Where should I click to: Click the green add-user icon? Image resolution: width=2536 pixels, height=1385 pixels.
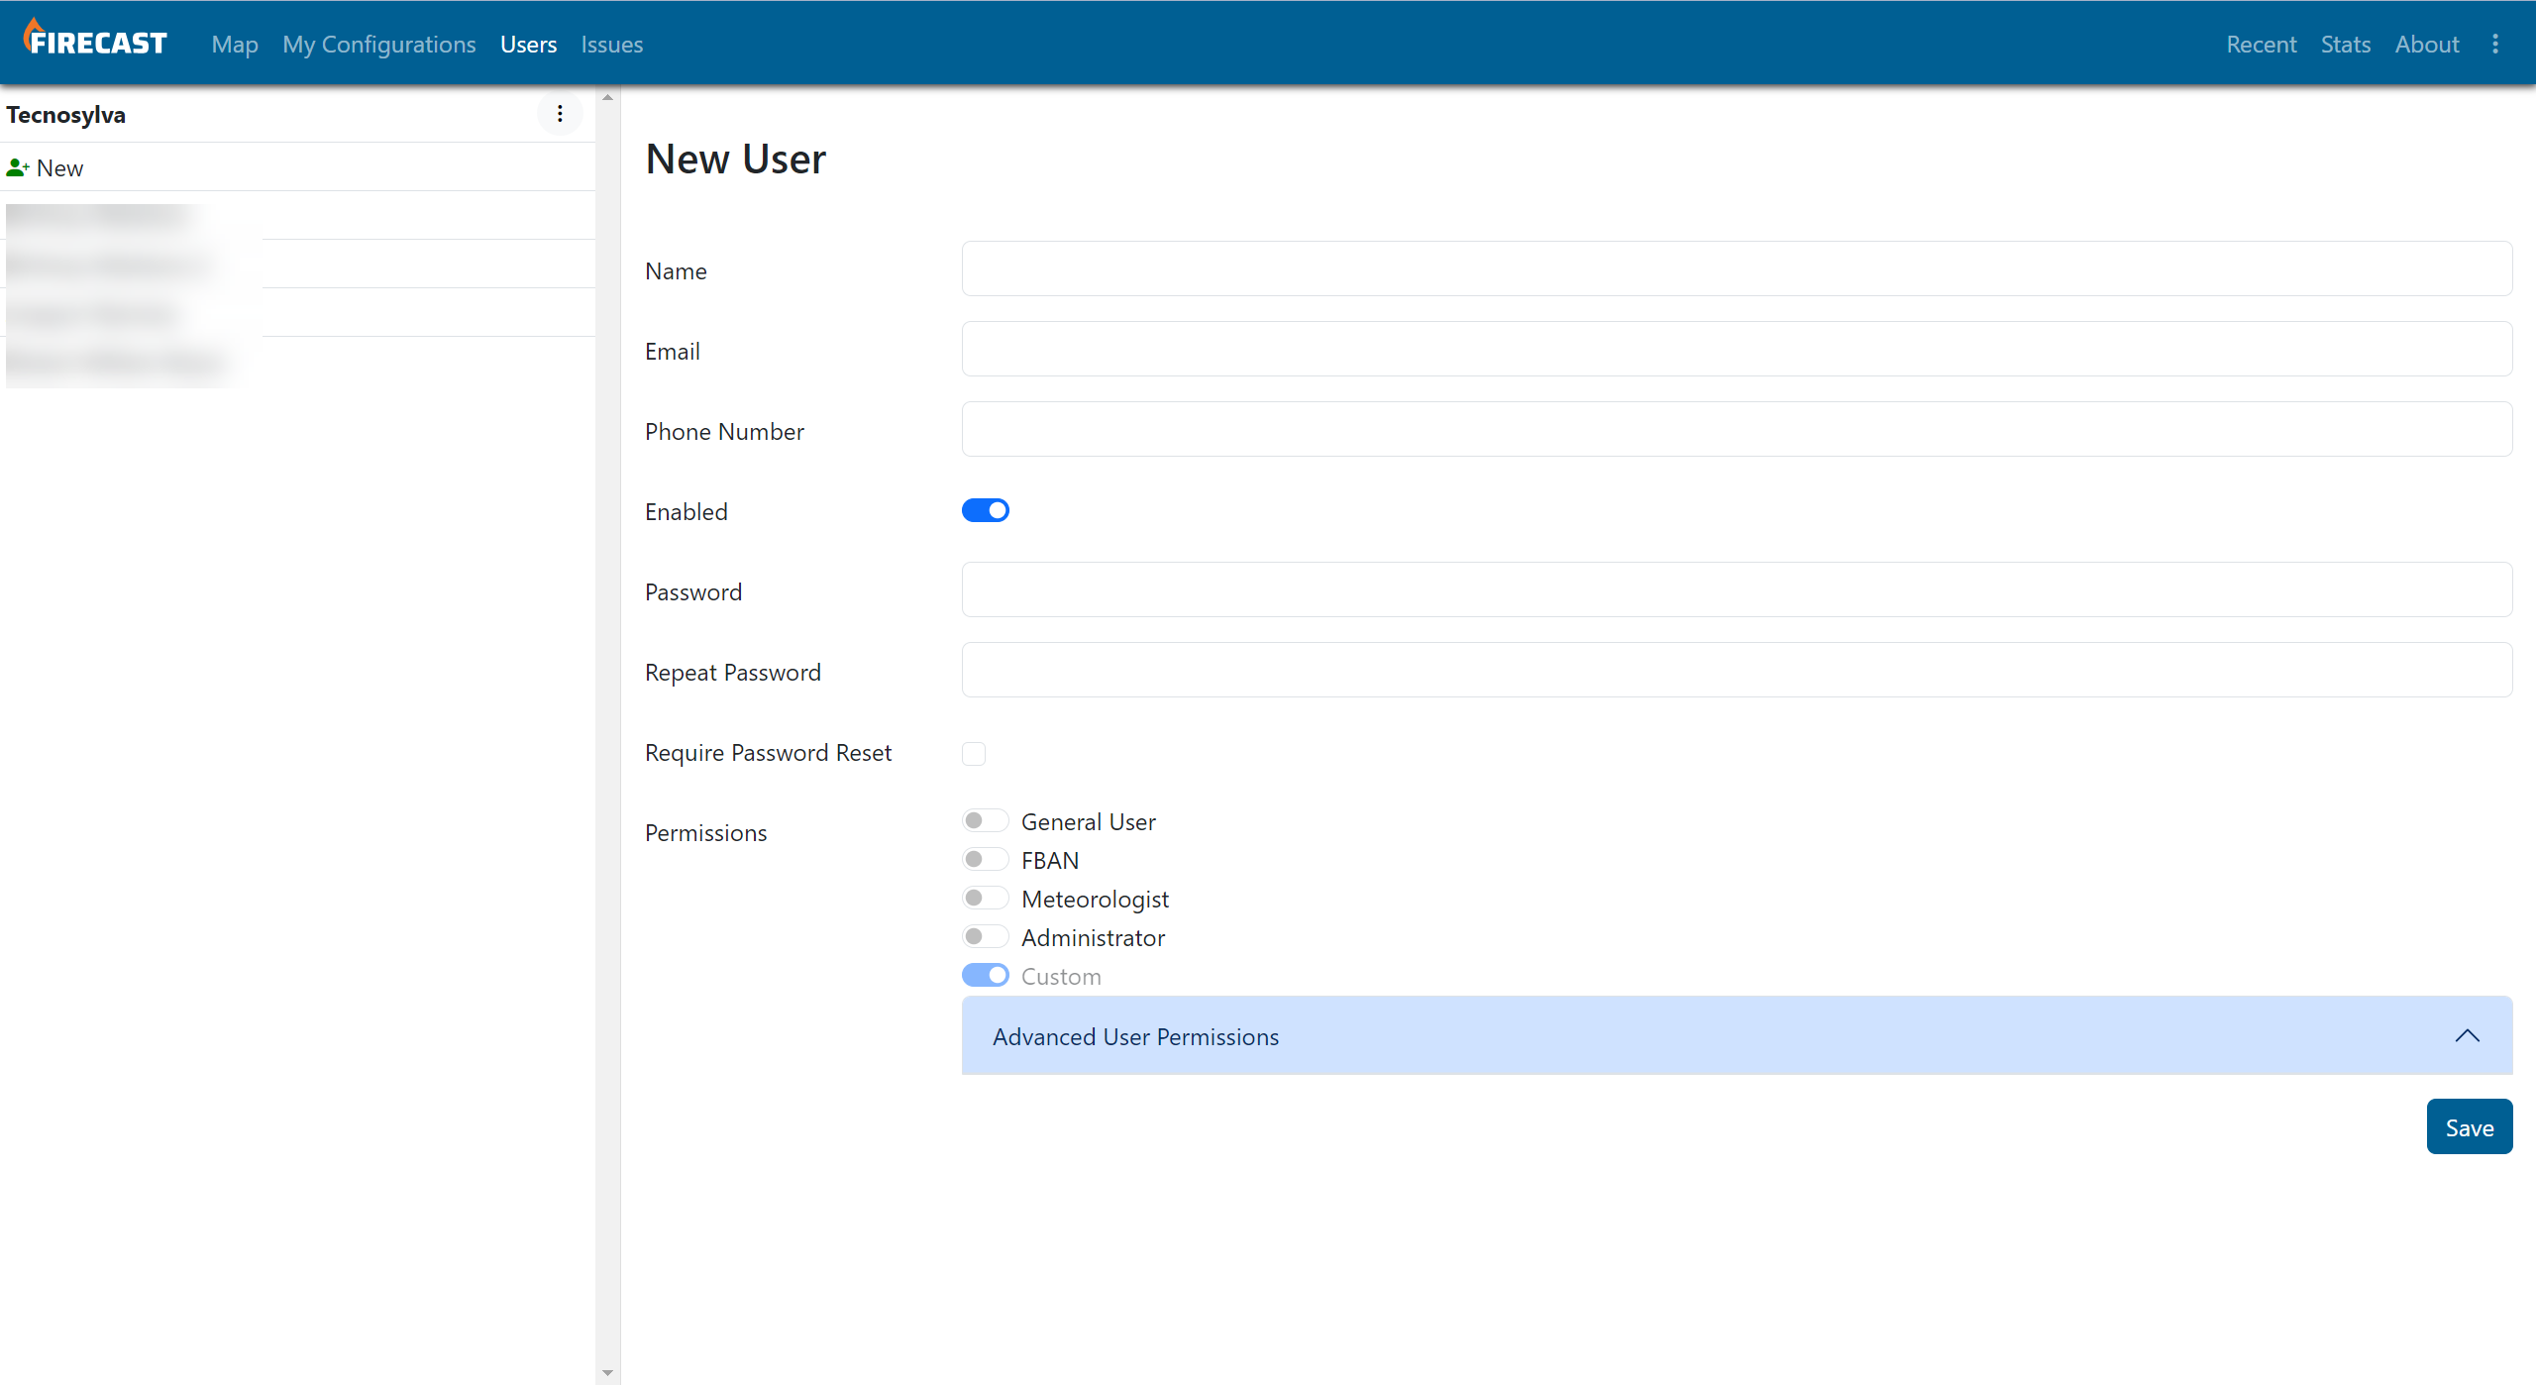click(x=17, y=167)
